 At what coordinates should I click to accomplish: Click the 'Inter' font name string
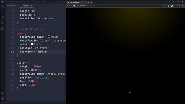[x=45, y=40]
